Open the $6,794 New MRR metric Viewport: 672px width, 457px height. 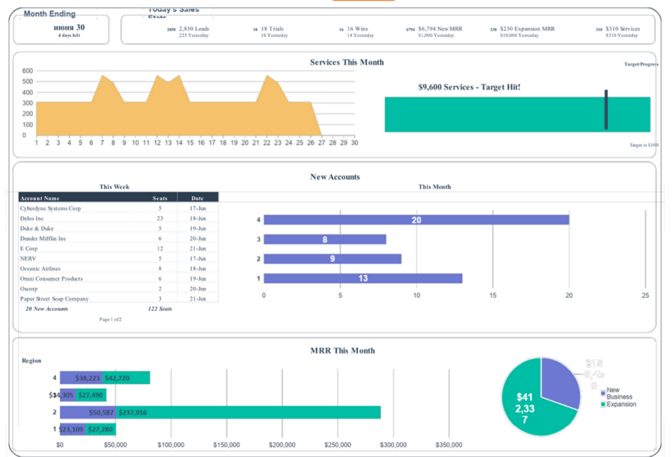pyautogui.click(x=437, y=29)
